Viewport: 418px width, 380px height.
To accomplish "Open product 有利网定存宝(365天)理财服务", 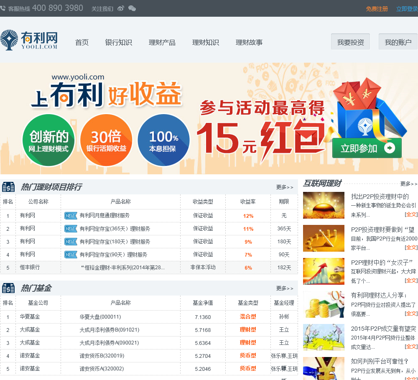I will [x=115, y=229].
